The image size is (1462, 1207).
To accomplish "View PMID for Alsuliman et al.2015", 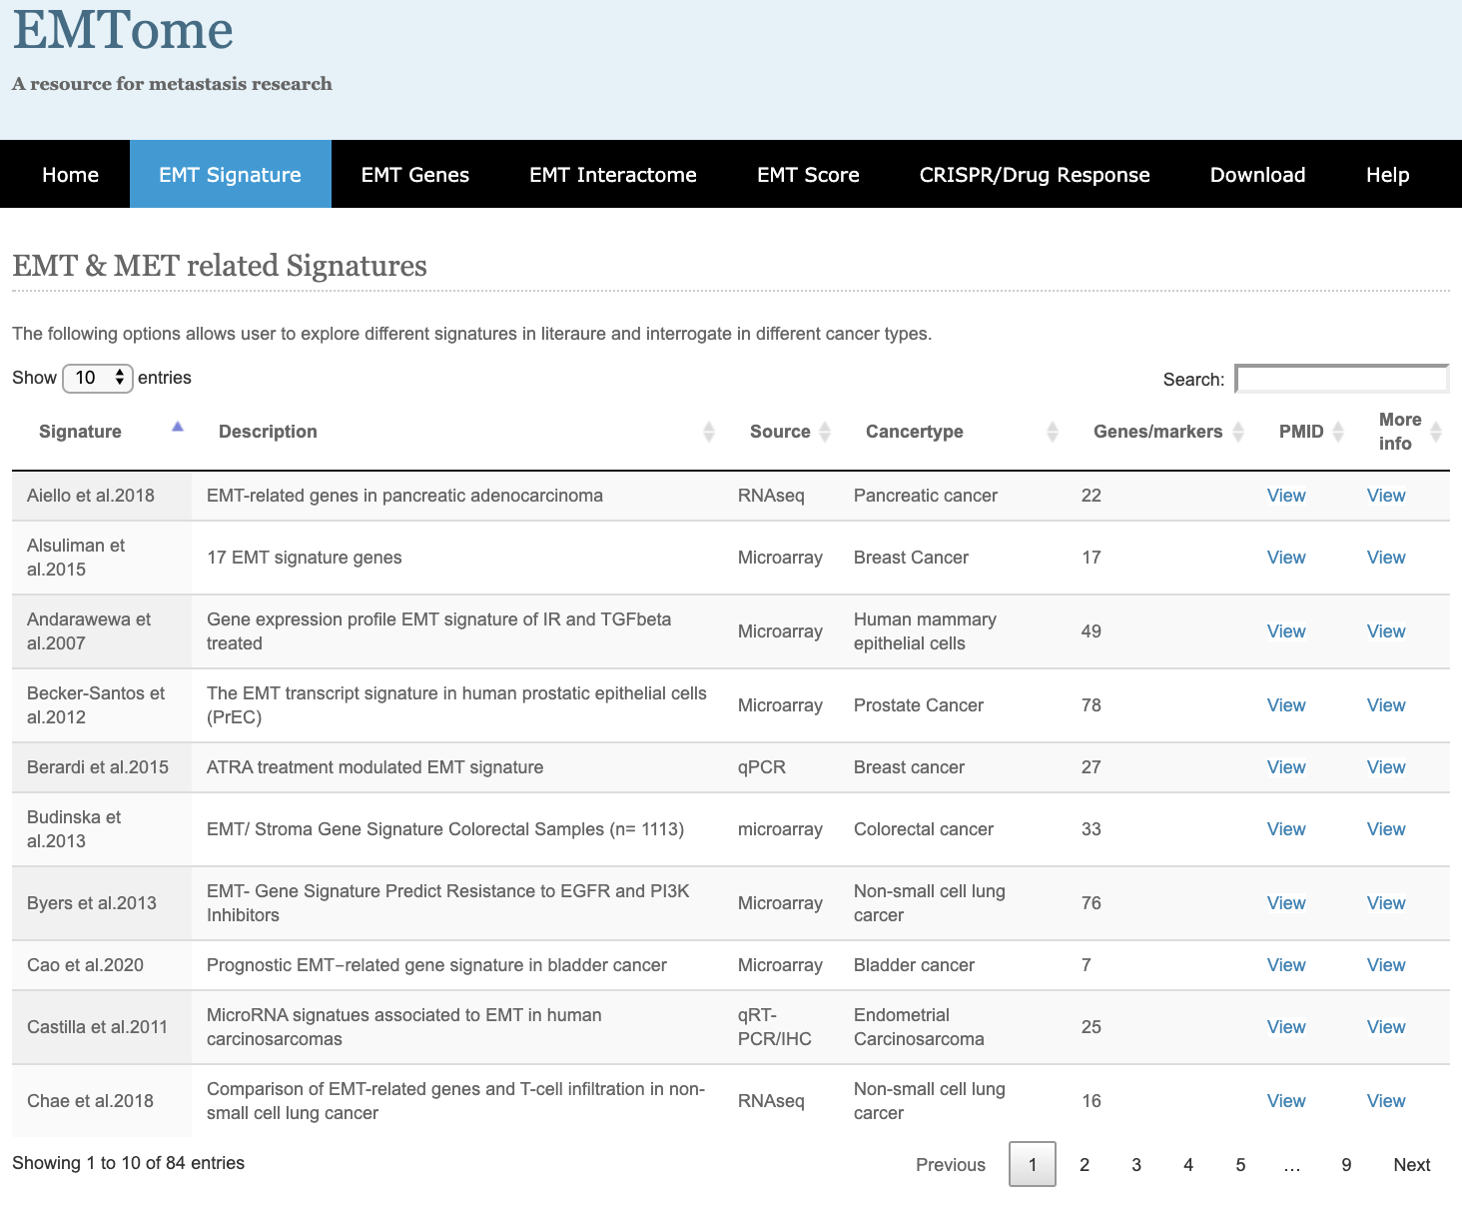I will point(1286,558).
